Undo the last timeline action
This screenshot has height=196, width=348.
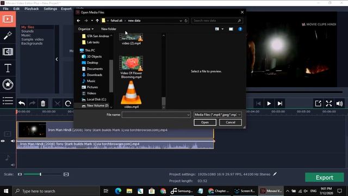point(22,103)
